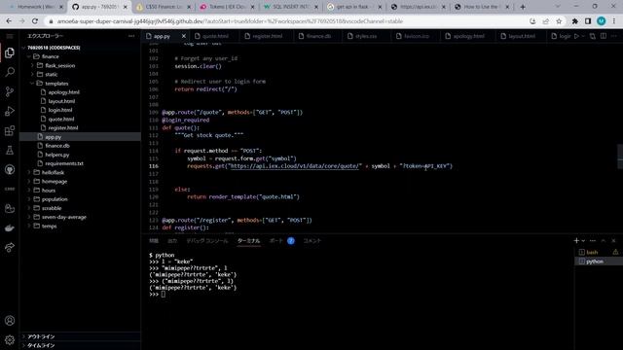The width and height of the screenshot is (623, 350).
Task: Bookmark this page with star icon
Action: [x=559, y=21]
